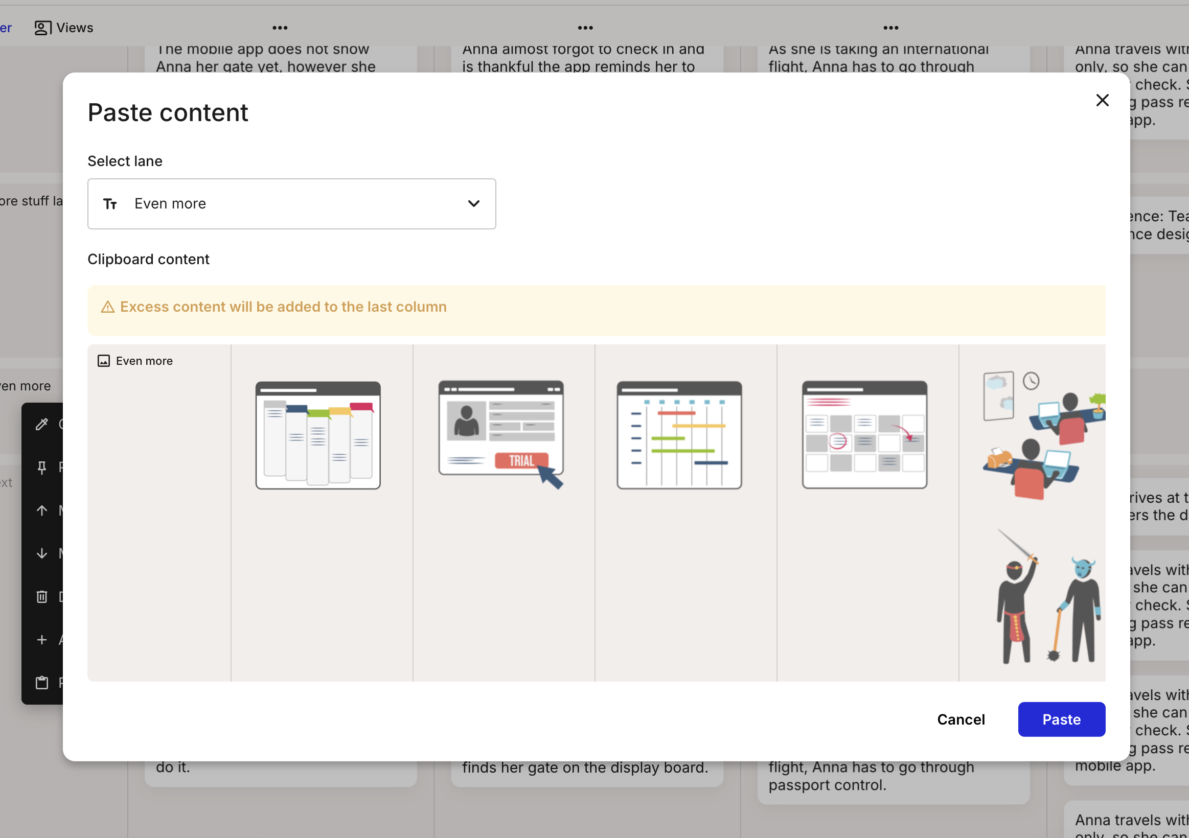Image resolution: width=1189 pixels, height=838 pixels.
Task: Select the kanban board thumbnail image
Action: pyautogui.click(x=318, y=435)
